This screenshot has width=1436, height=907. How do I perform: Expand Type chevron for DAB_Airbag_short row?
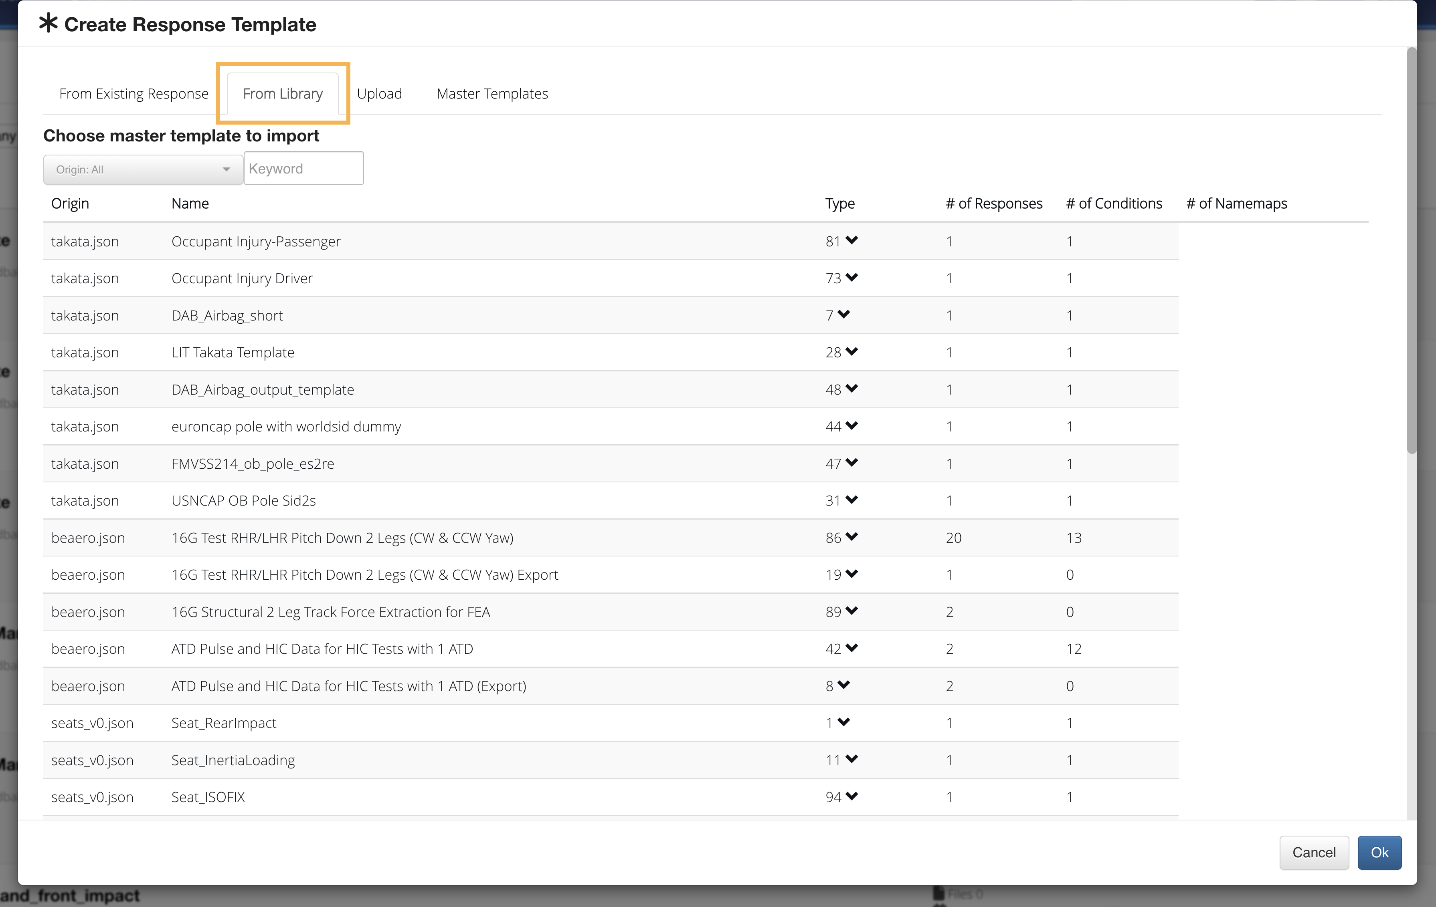click(x=843, y=314)
